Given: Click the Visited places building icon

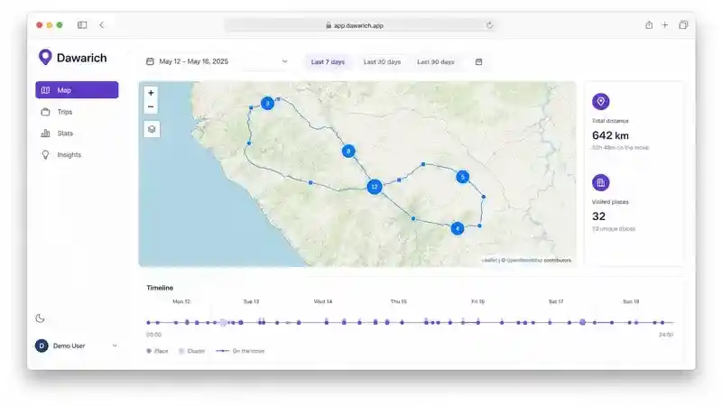Looking at the screenshot, I should point(601,183).
